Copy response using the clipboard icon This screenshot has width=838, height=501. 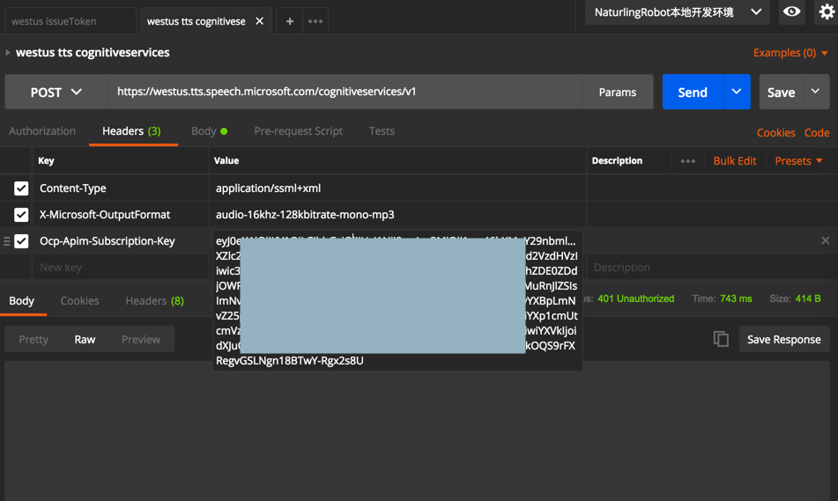tap(721, 339)
